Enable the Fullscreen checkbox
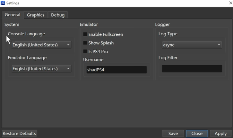Image resolution: width=233 pixels, height=138 pixels. [85, 34]
